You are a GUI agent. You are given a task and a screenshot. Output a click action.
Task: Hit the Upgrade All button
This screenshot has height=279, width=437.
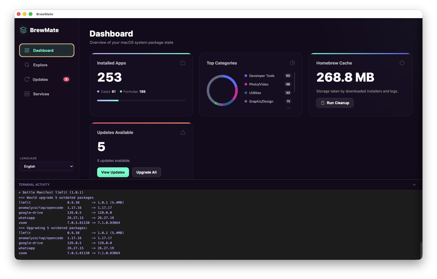tap(147, 172)
